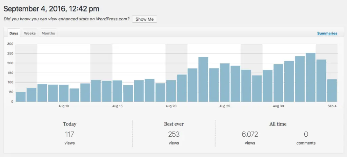This screenshot has height=157, width=347.
Task: Click the Aug 20 axis label
Action: [171, 106]
